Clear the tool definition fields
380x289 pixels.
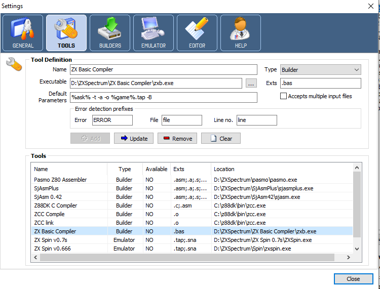(x=221, y=139)
